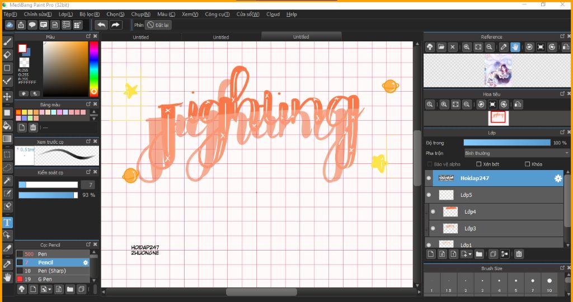
Task: Click the Redo arrow
Action: pos(115,25)
